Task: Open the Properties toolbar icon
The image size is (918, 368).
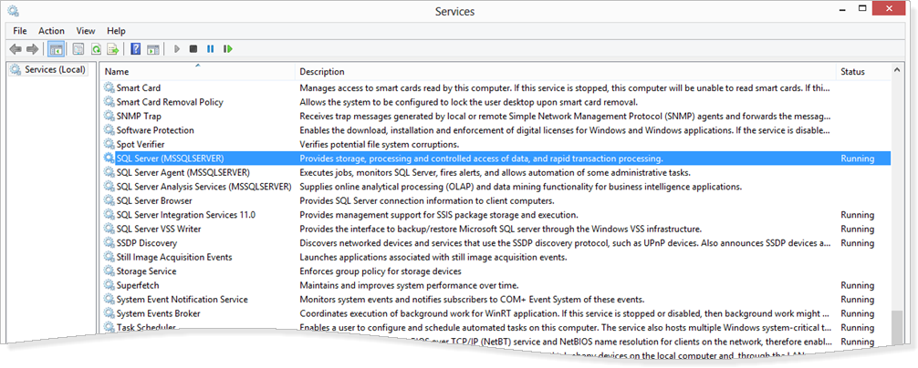Action: pos(78,49)
